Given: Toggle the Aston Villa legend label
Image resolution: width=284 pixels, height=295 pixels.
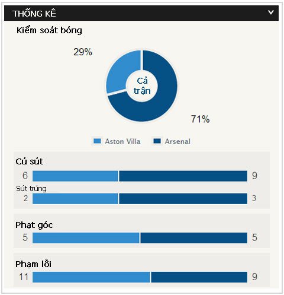Looking at the screenshot, I should pyautogui.click(x=122, y=141).
